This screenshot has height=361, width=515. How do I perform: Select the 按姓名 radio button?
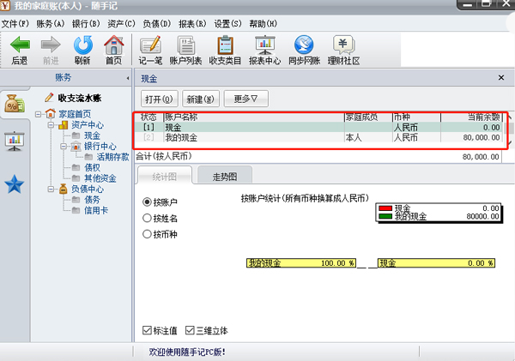147,218
